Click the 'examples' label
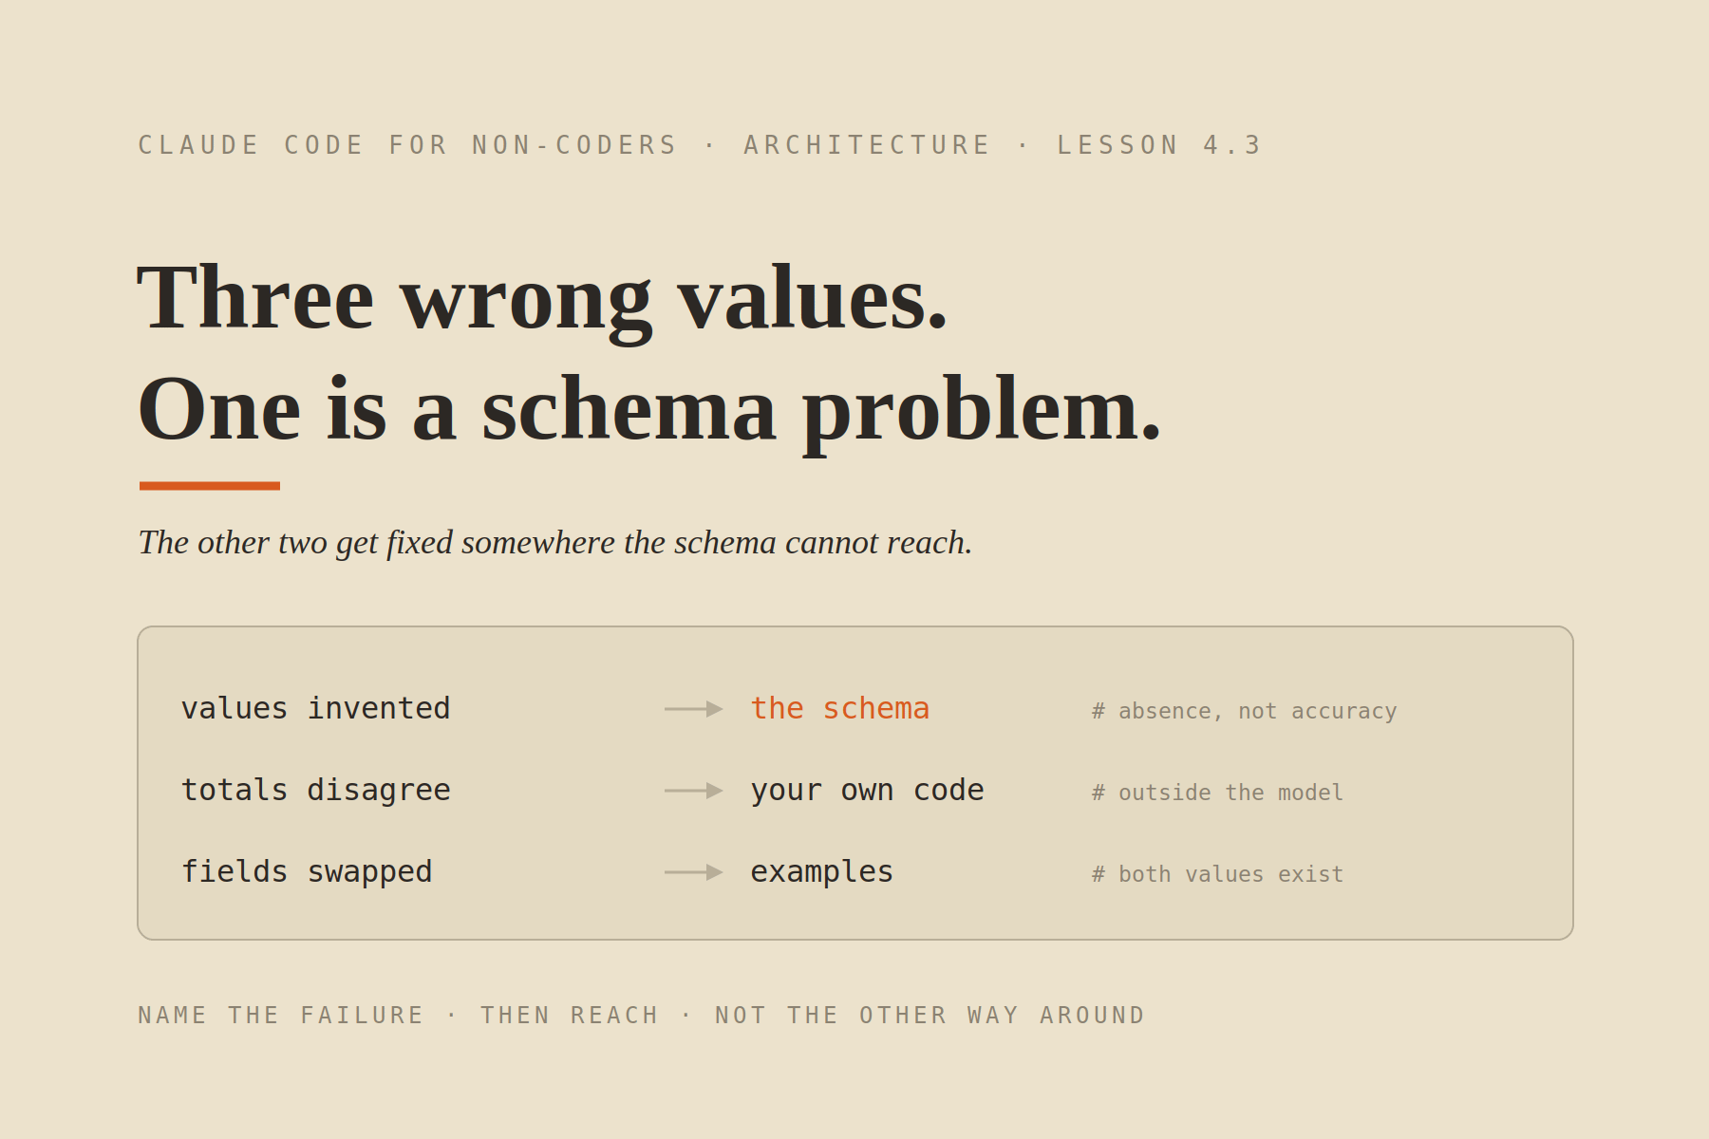1709x1139 pixels. pos(822,872)
